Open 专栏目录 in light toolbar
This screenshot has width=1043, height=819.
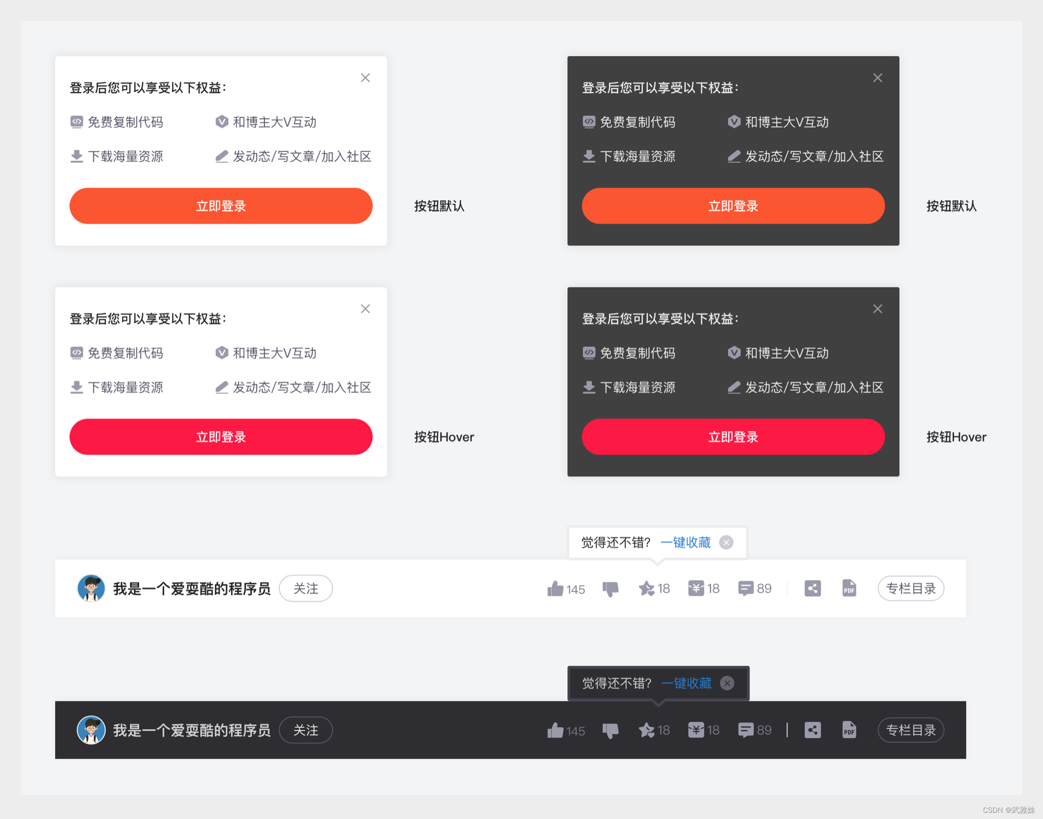coord(911,588)
